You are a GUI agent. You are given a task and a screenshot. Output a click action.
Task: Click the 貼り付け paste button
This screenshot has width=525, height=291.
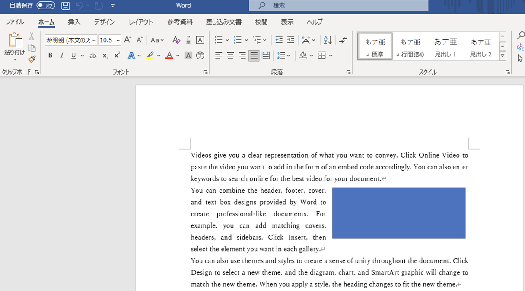point(15,41)
